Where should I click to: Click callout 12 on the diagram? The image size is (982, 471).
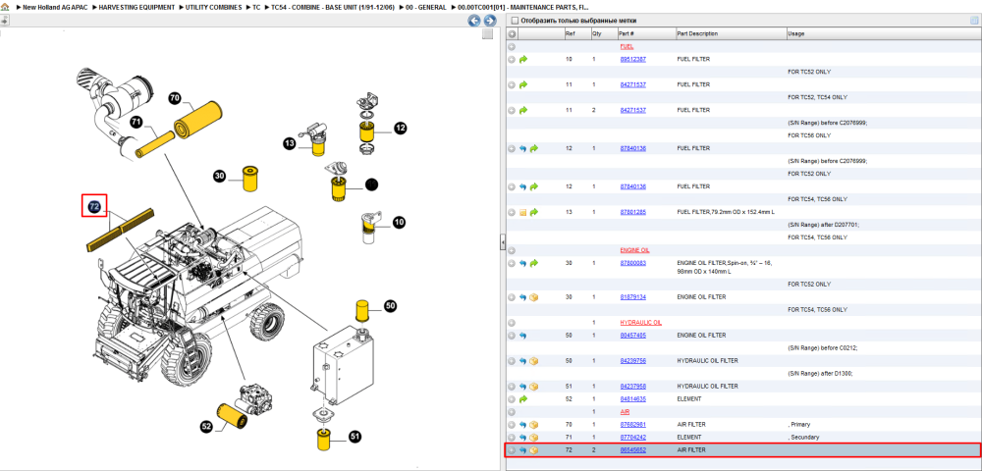tap(401, 129)
